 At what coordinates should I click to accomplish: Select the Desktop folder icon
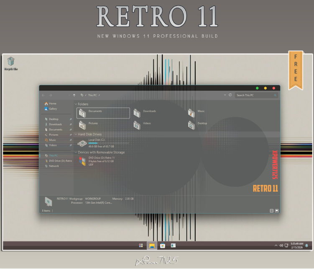[191, 125]
